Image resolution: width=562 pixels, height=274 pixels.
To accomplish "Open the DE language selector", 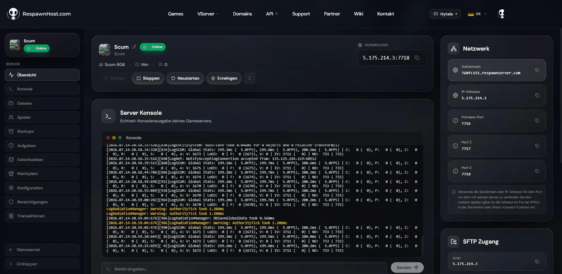I will coord(477,14).
